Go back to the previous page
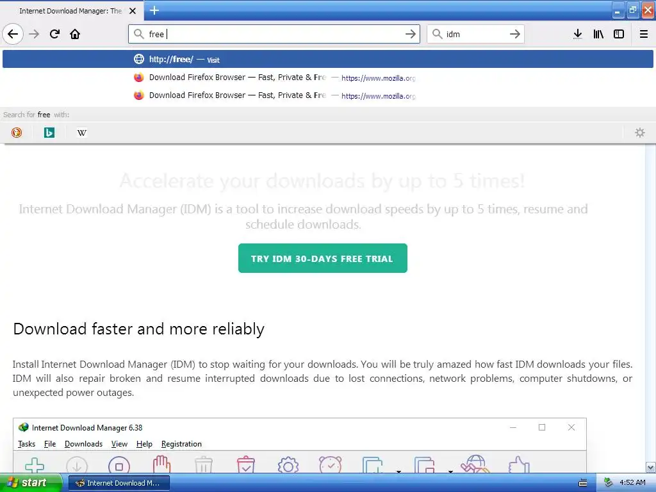 13,34
